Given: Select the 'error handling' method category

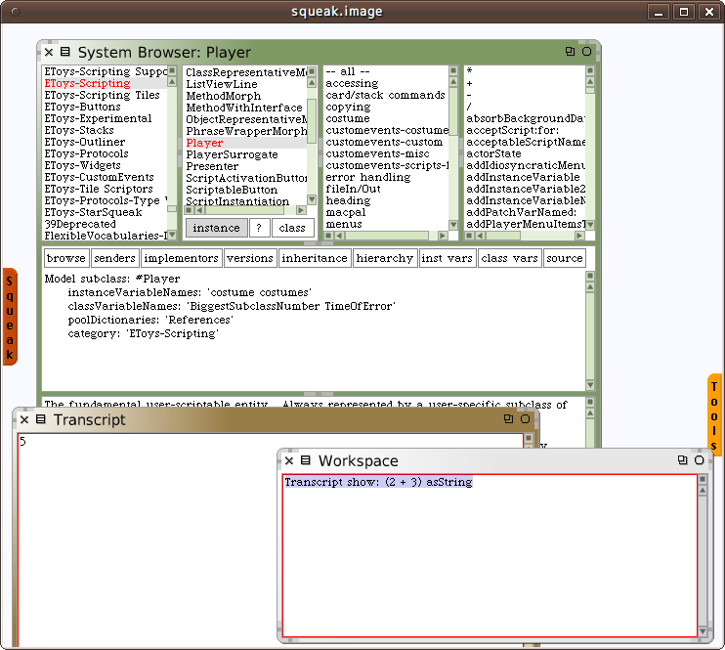Looking at the screenshot, I should [367, 177].
